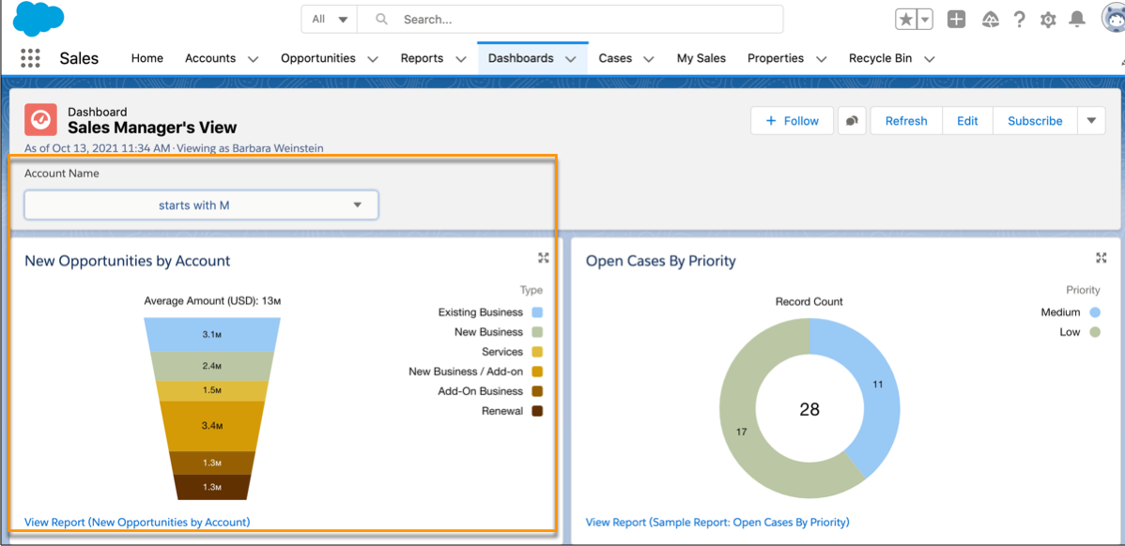1125x546 pixels.
Task: Open the My Sales tab
Action: [x=701, y=58]
